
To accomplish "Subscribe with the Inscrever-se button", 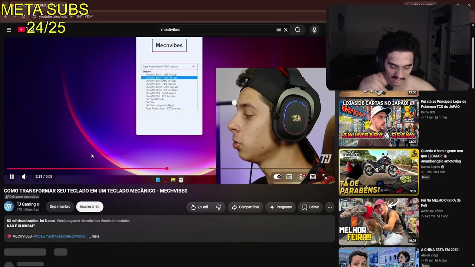I will pos(90,207).
